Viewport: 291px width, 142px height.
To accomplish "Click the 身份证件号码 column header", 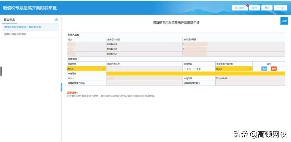I will pos(190,40).
